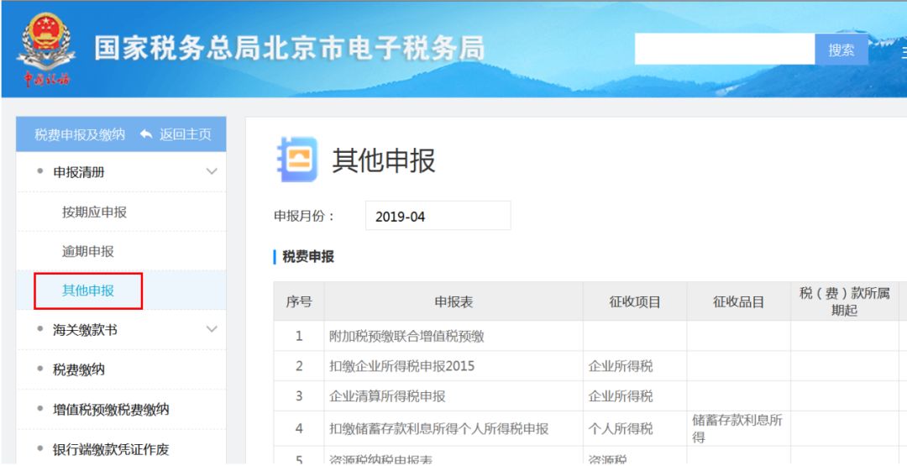Viewport: 907px width, 466px height.
Task: Click the return arrow icon beside 返回主页
Action: pyautogui.click(x=146, y=134)
